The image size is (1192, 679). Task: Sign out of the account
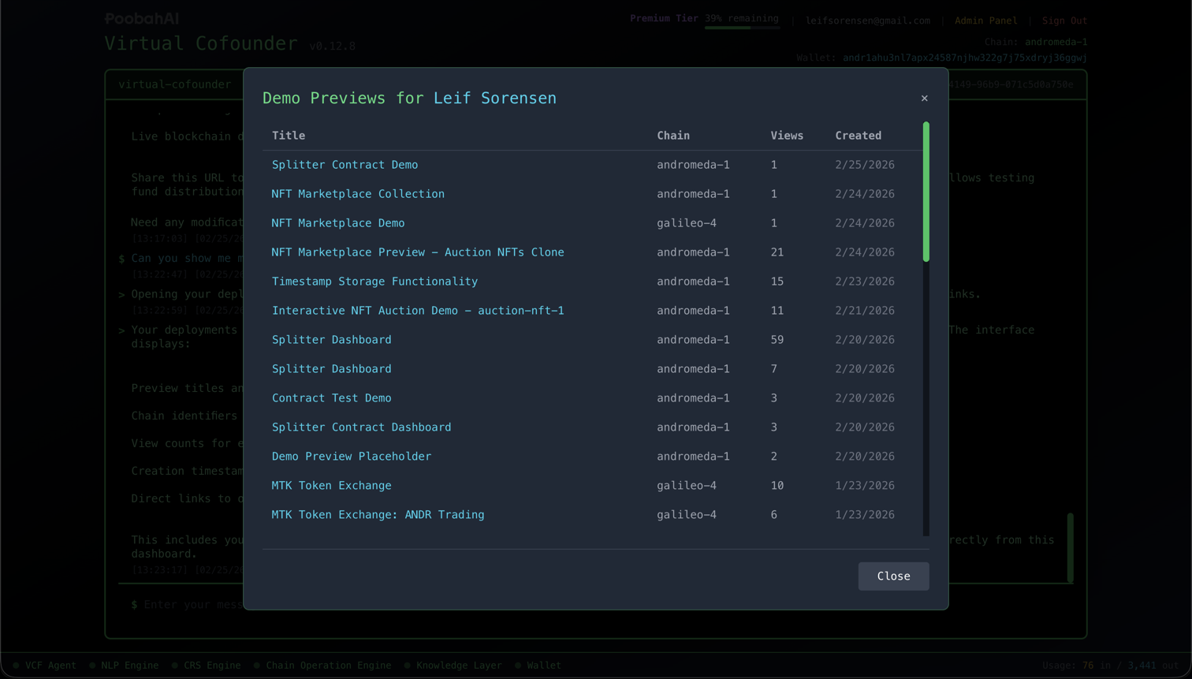pos(1063,21)
